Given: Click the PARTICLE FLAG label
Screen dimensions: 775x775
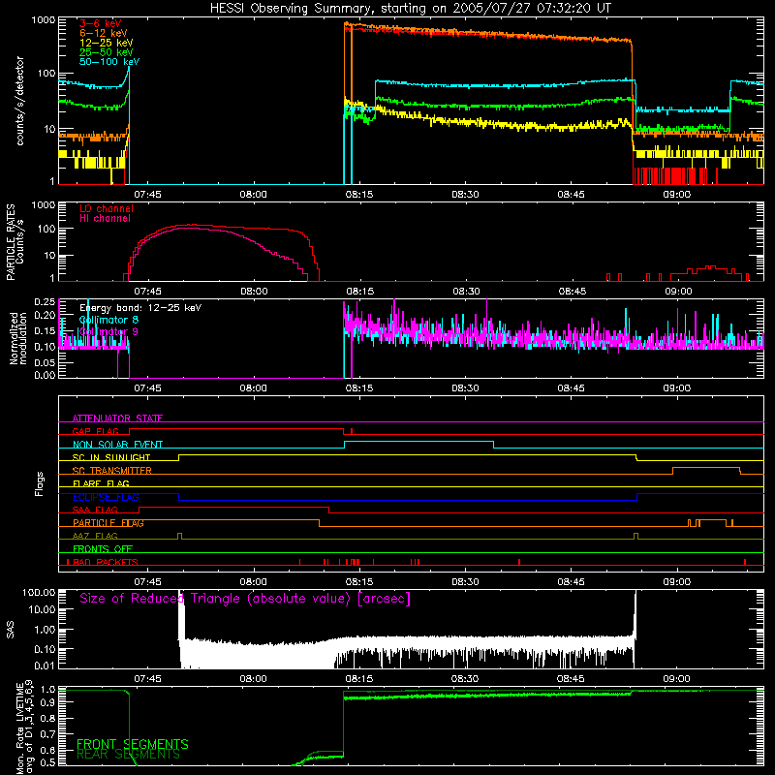Looking at the screenshot, I should [108, 522].
